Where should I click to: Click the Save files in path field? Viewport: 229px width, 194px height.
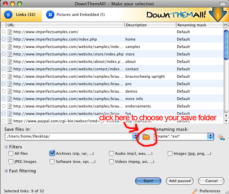coord(69,137)
